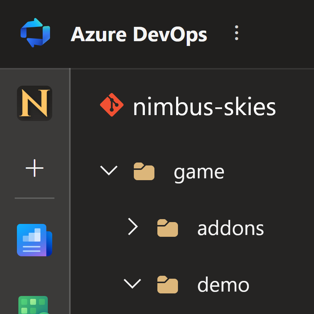Viewport: 314px width, 314px height.
Task: Select the N project avatar
Action: pos(35,103)
